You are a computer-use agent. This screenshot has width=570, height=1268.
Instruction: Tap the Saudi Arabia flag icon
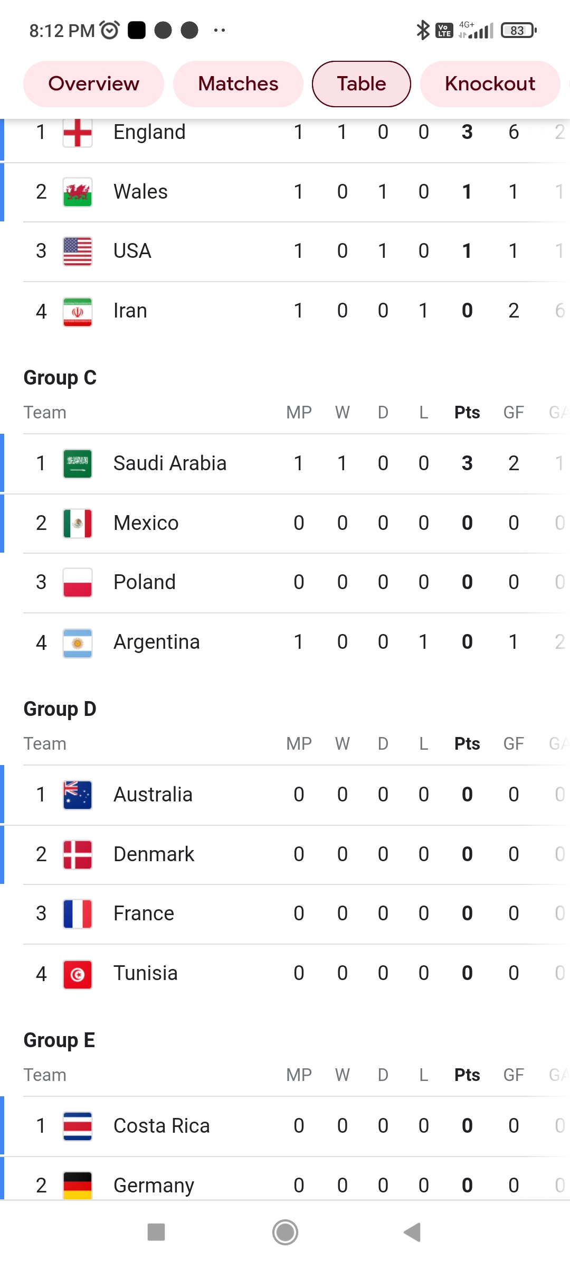78,463
